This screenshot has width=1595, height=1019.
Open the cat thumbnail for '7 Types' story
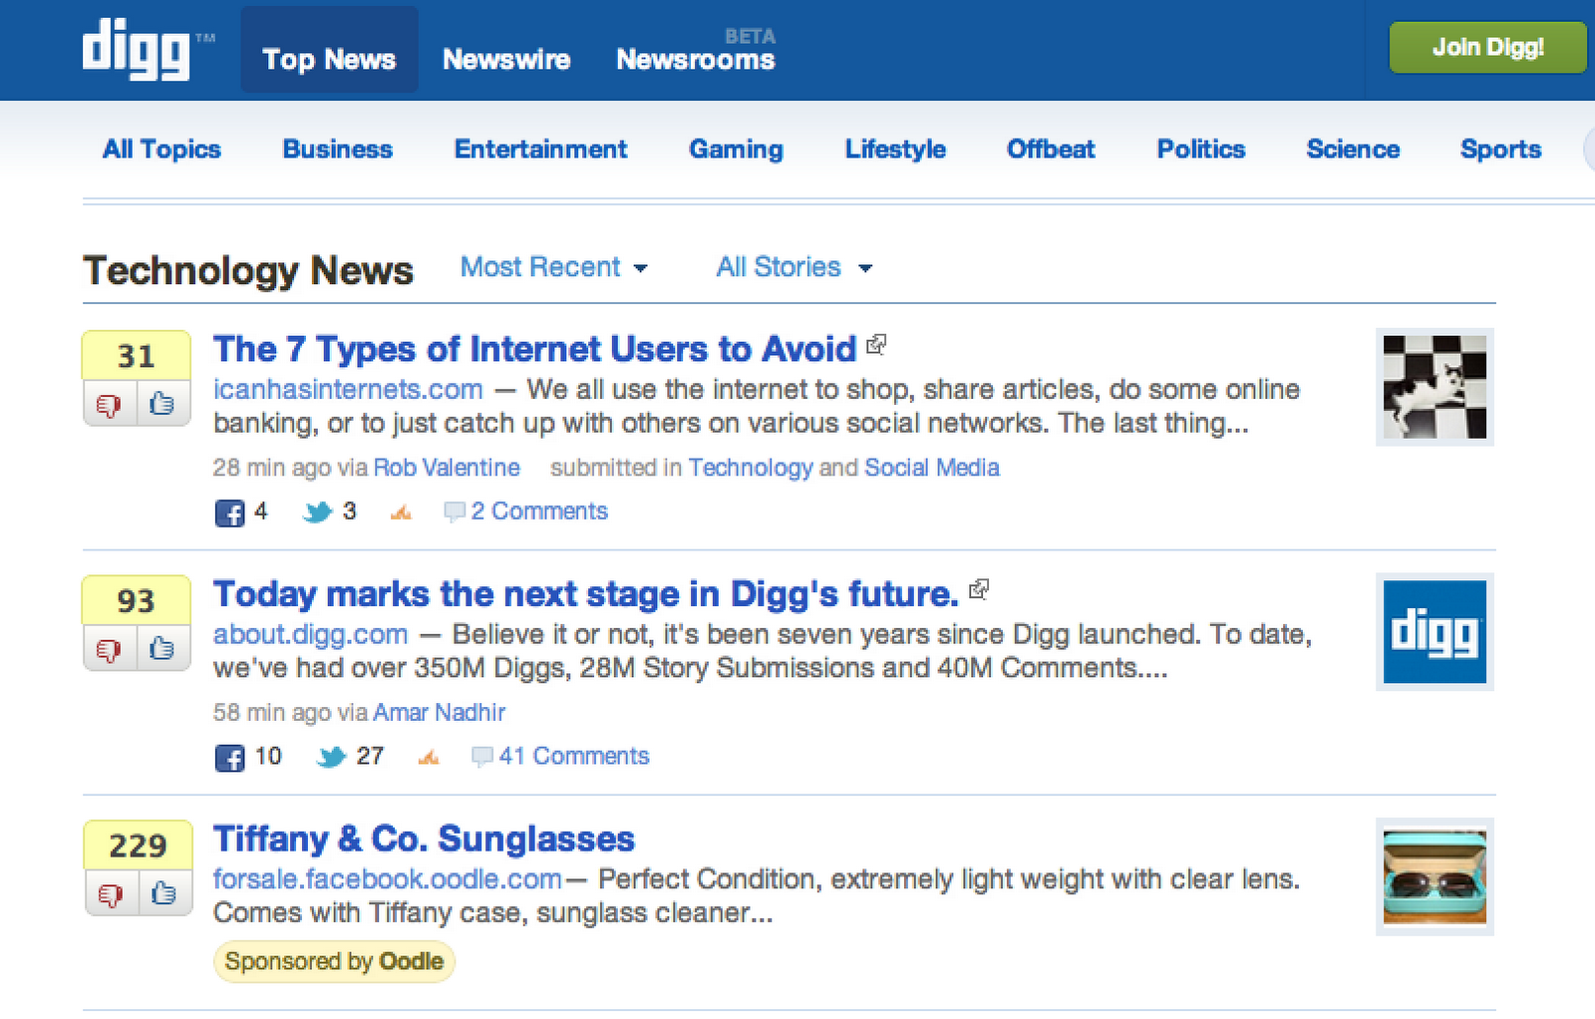coord(1435,387)
